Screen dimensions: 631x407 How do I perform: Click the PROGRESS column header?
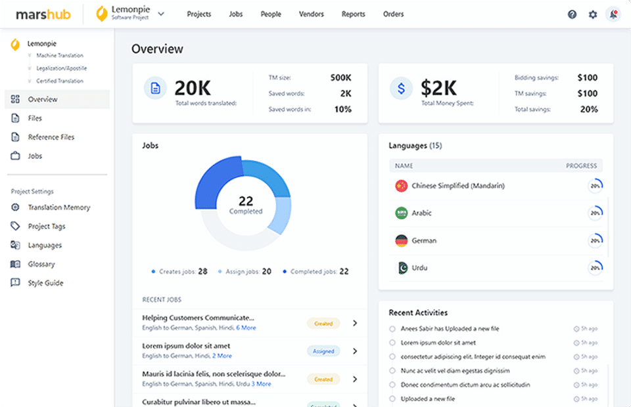581,165
